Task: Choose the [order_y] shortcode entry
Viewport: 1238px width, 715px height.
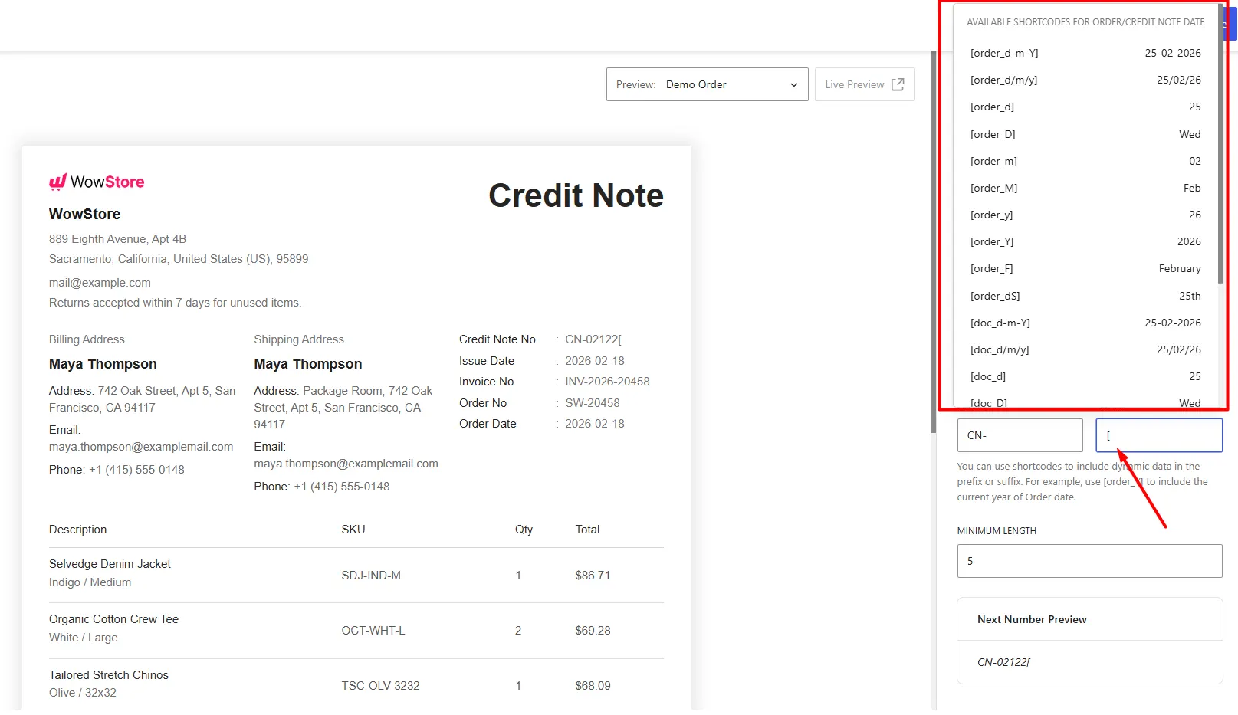Action: [x=1085, y=215]
